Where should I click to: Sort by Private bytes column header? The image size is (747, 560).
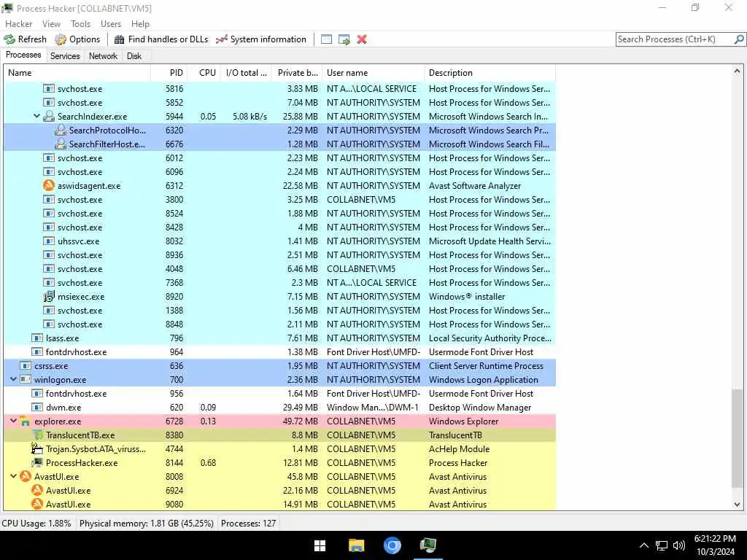click(298, 73)
